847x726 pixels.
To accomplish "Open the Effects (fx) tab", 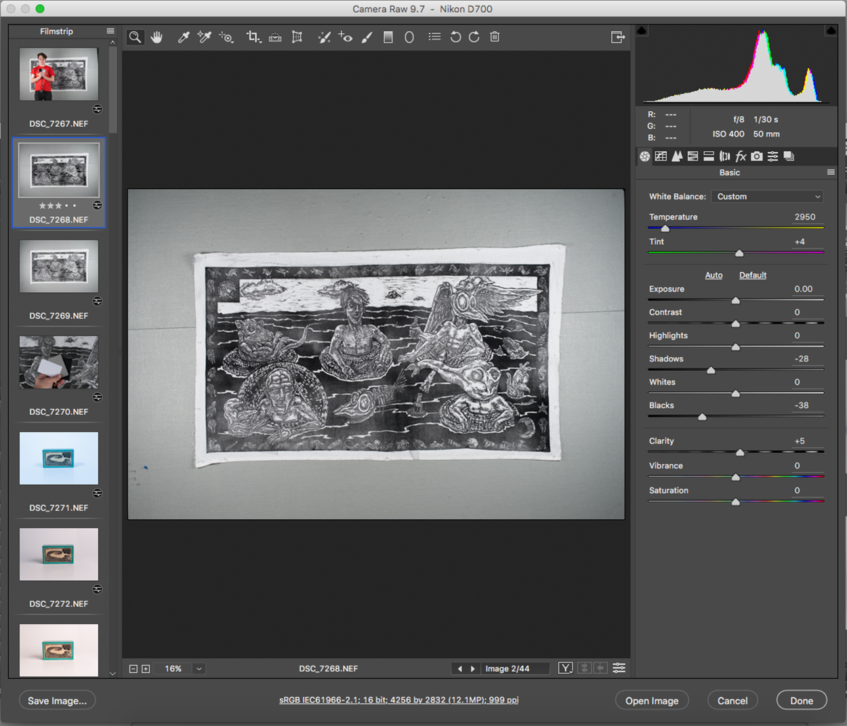I will pyautogui.click(x=741, y=157).
